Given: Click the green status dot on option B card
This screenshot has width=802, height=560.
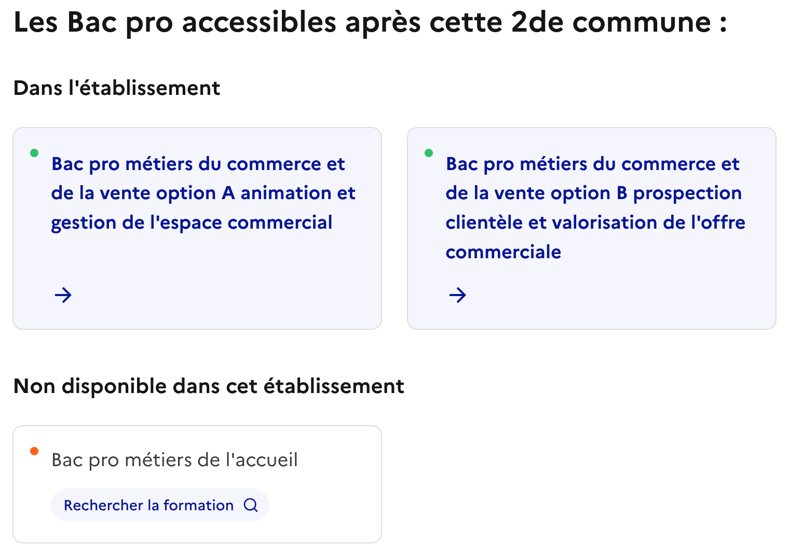Looking at the screenshot, I should coord(429,152).
